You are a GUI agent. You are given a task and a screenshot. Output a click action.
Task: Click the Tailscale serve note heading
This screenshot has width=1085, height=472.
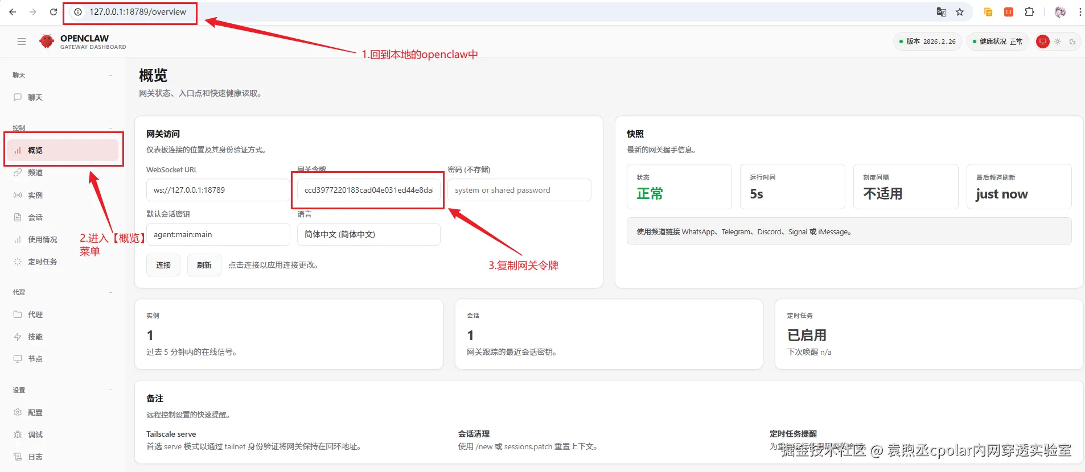pyautogui.click(x=171, y=434)
